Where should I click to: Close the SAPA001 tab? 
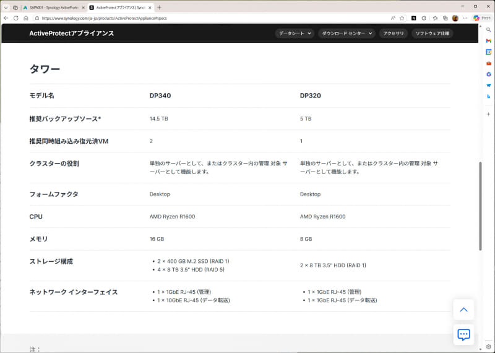coord(84,7)
